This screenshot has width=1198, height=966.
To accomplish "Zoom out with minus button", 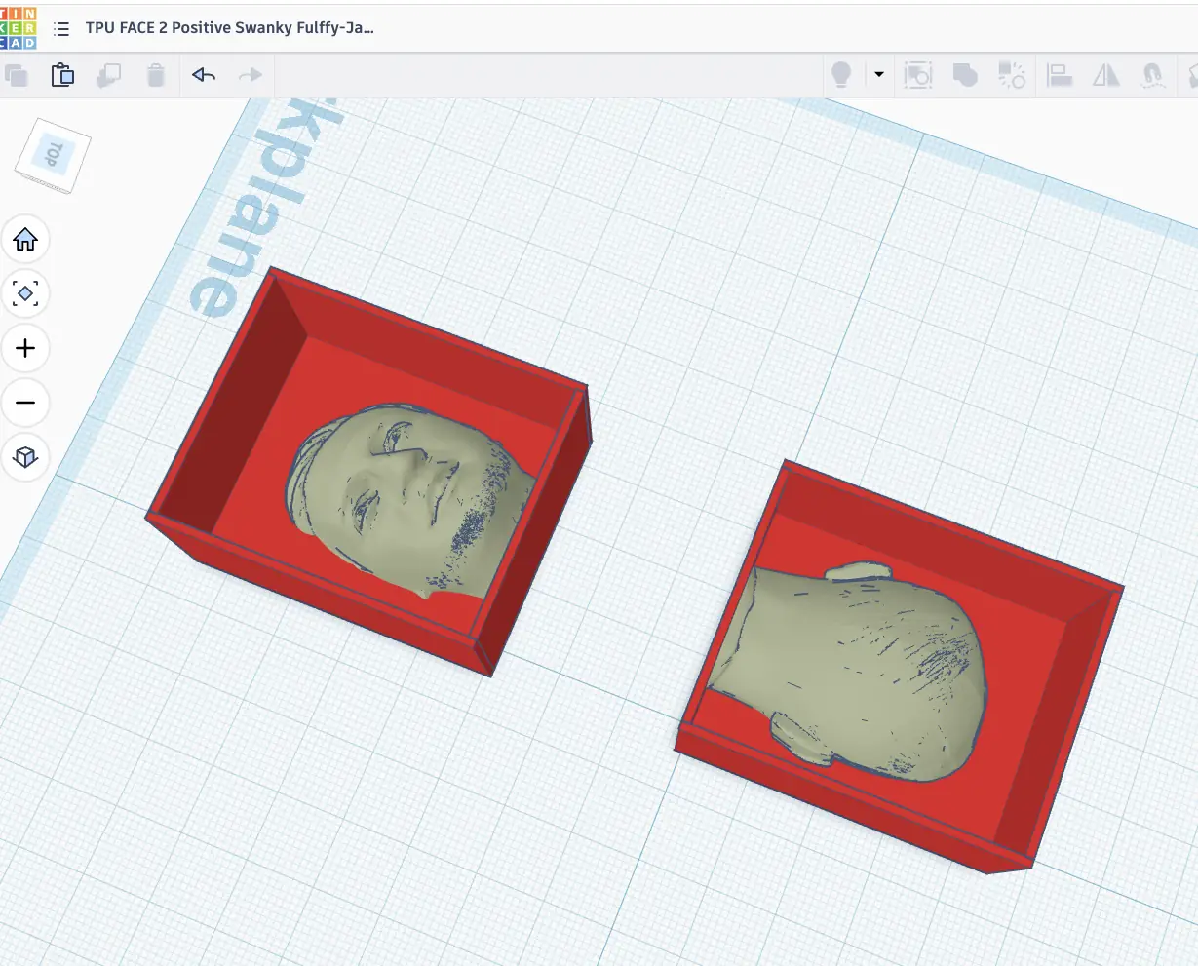I will (x=25, y=403).
